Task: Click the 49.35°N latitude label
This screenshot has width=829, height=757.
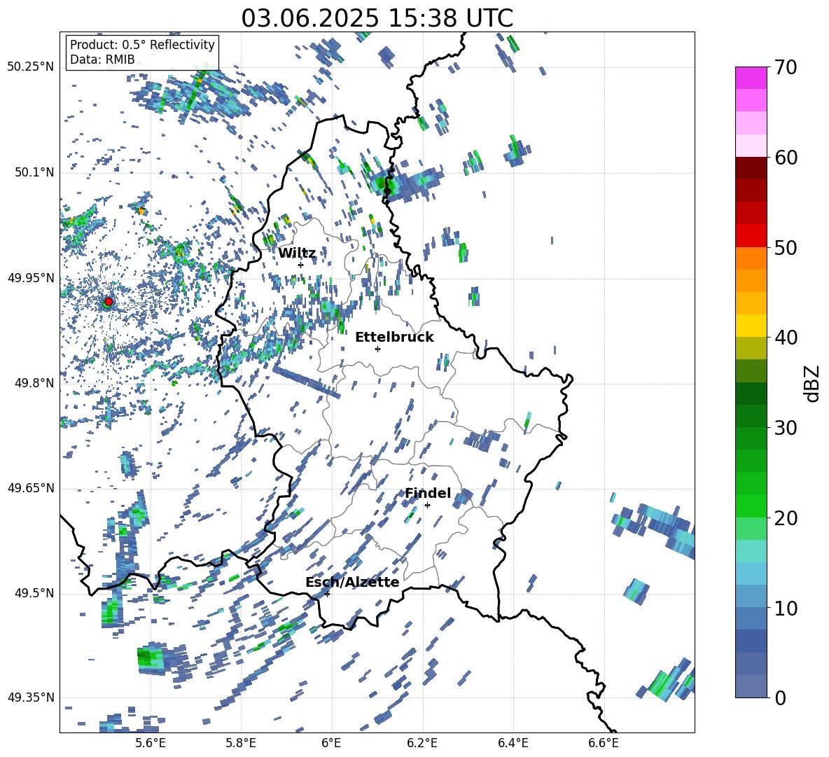Action: pyautogui.click(x=31, y=697)
